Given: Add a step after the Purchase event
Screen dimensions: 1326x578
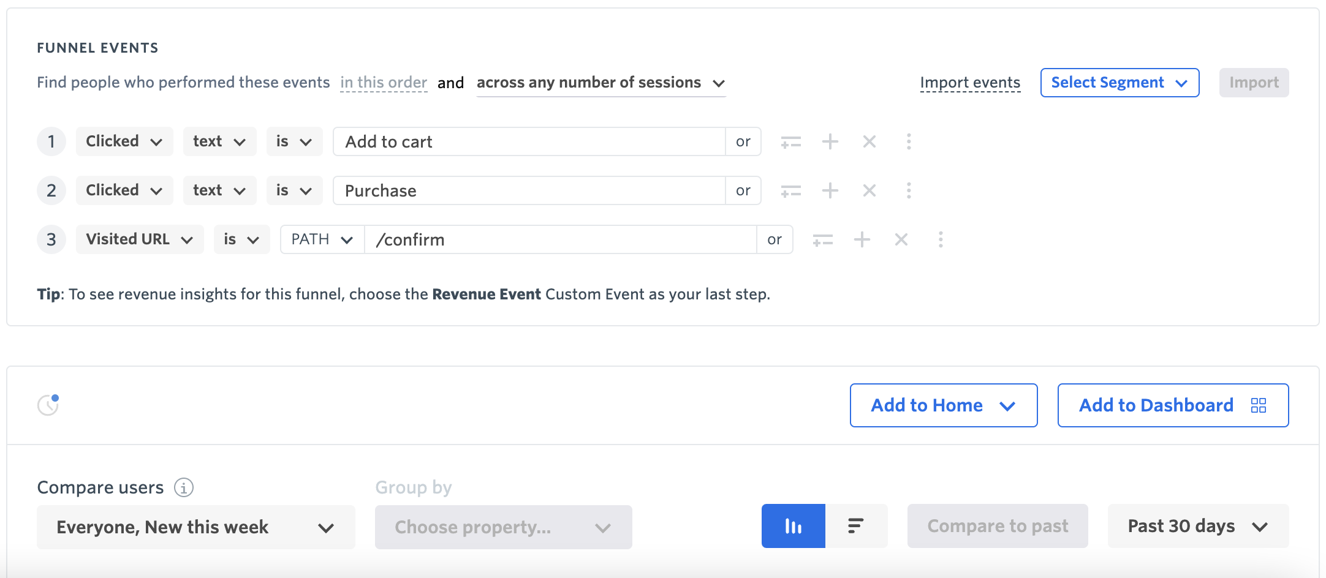Looking at the screenshot, I should point(830,190).
